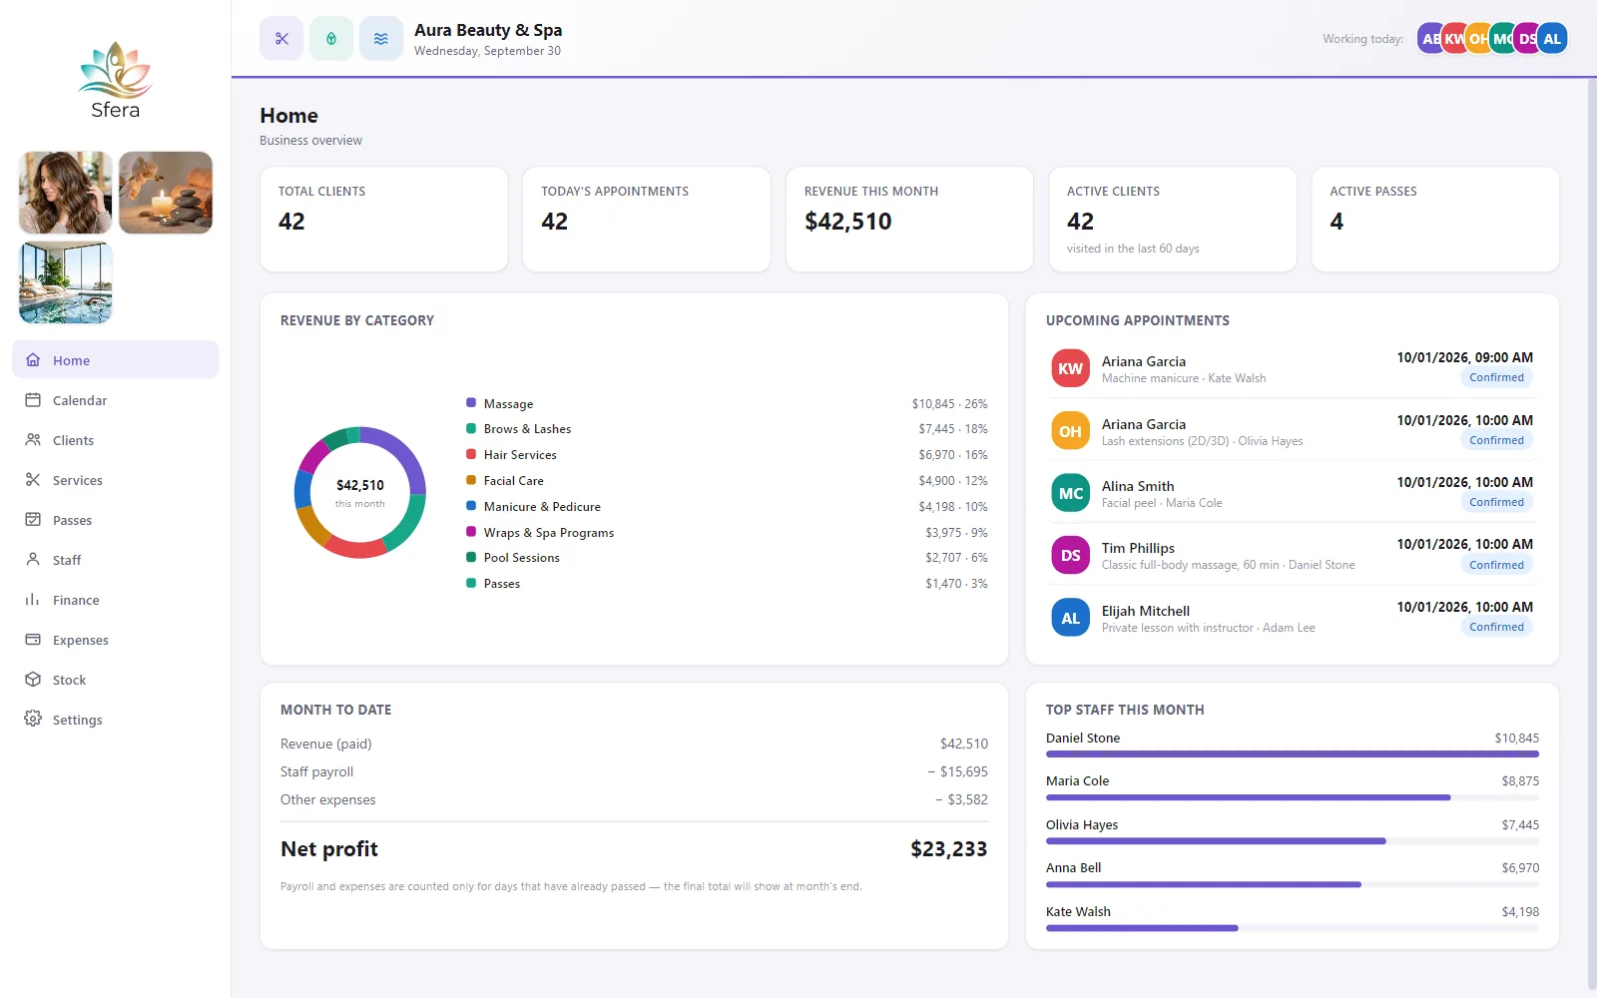Click the scissors salon icon in header
The height and width of the screenshot is (998, 1597).
click(x=281, y=39)
